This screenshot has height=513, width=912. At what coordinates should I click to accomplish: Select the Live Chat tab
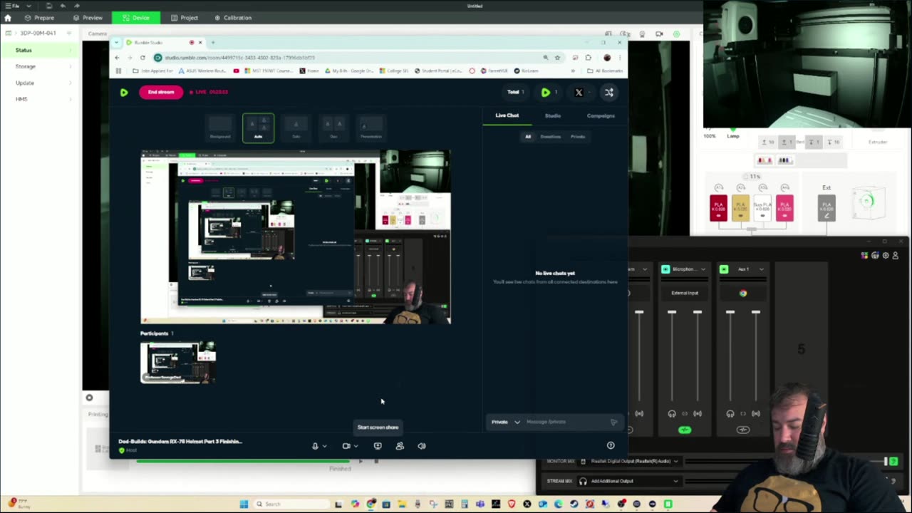pyautogui.click(x=507, y=115)
